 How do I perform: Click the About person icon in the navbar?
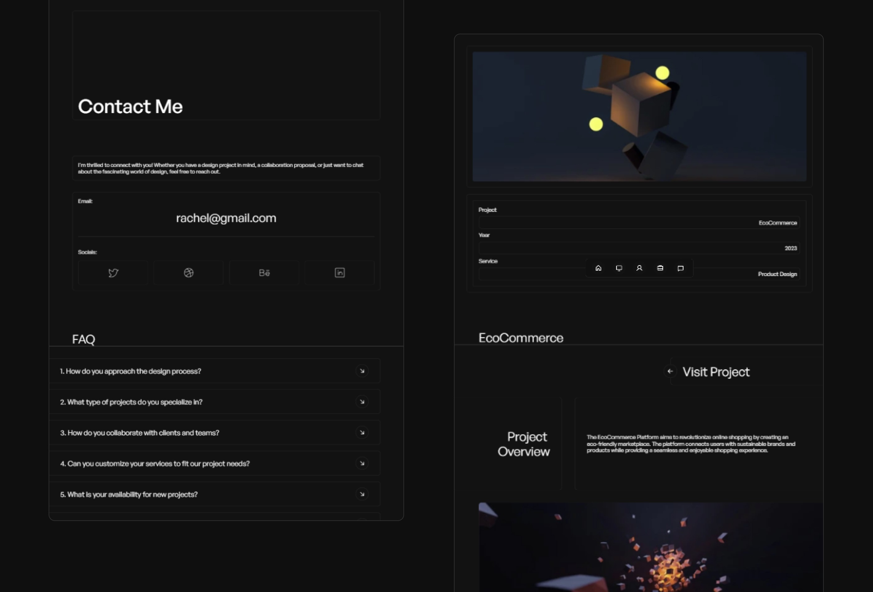639,268
